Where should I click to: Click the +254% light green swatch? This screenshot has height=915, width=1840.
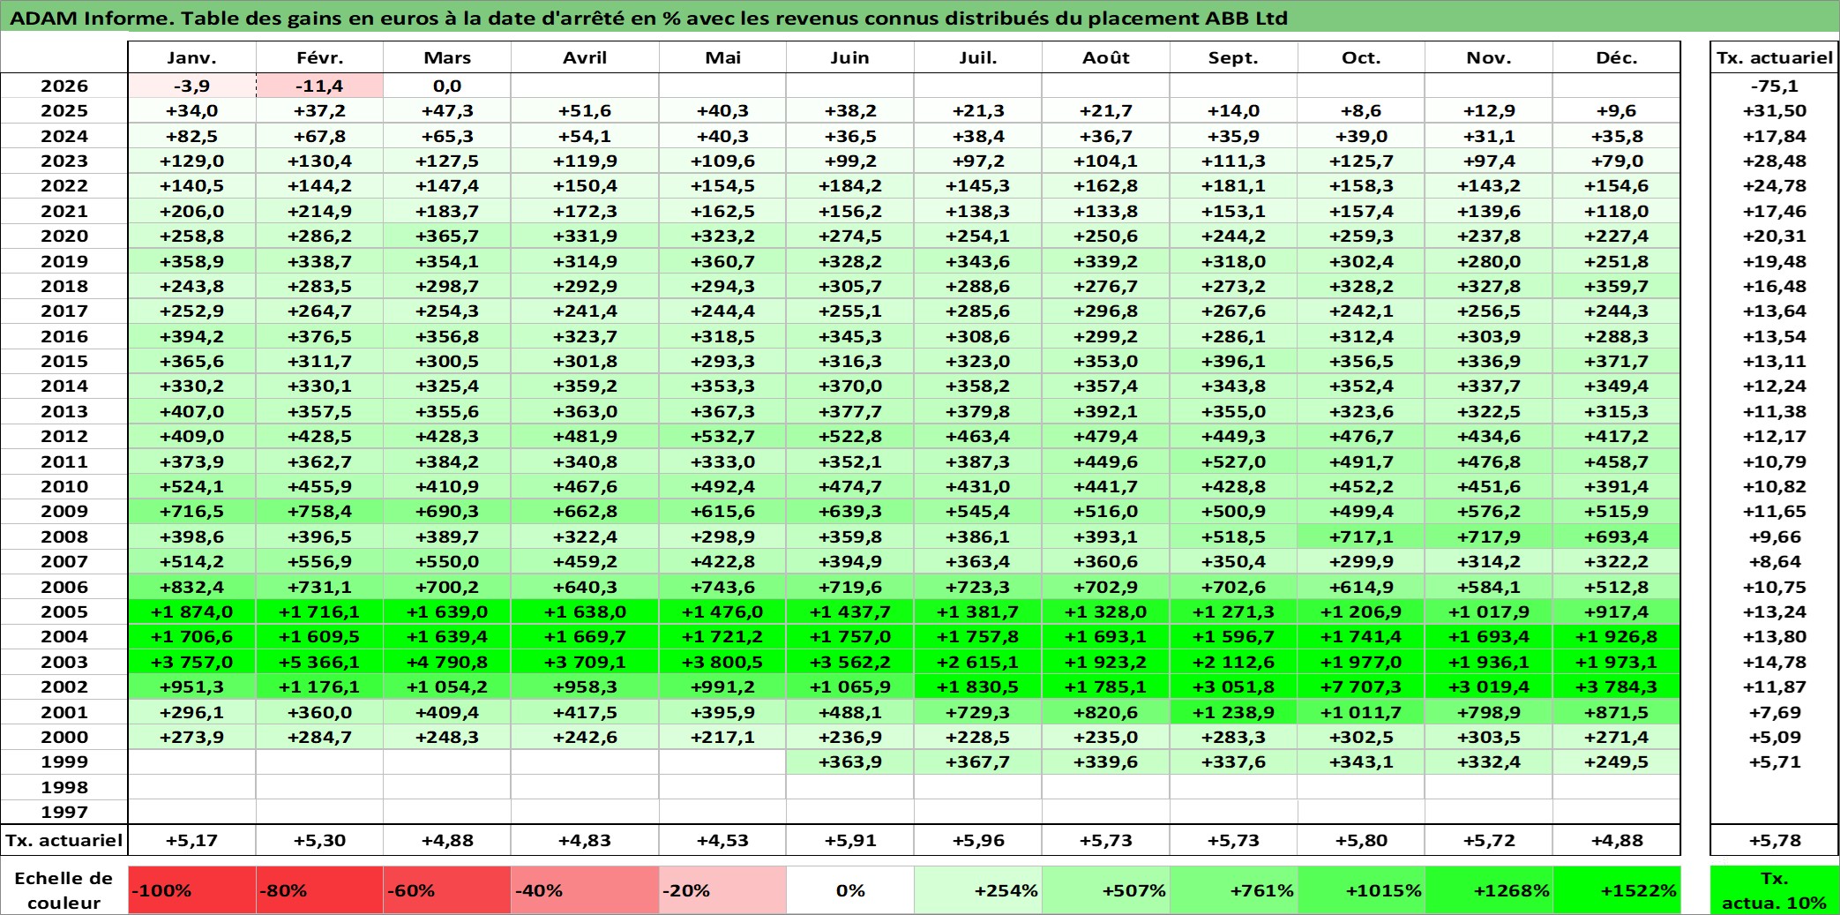coord(977,890)
